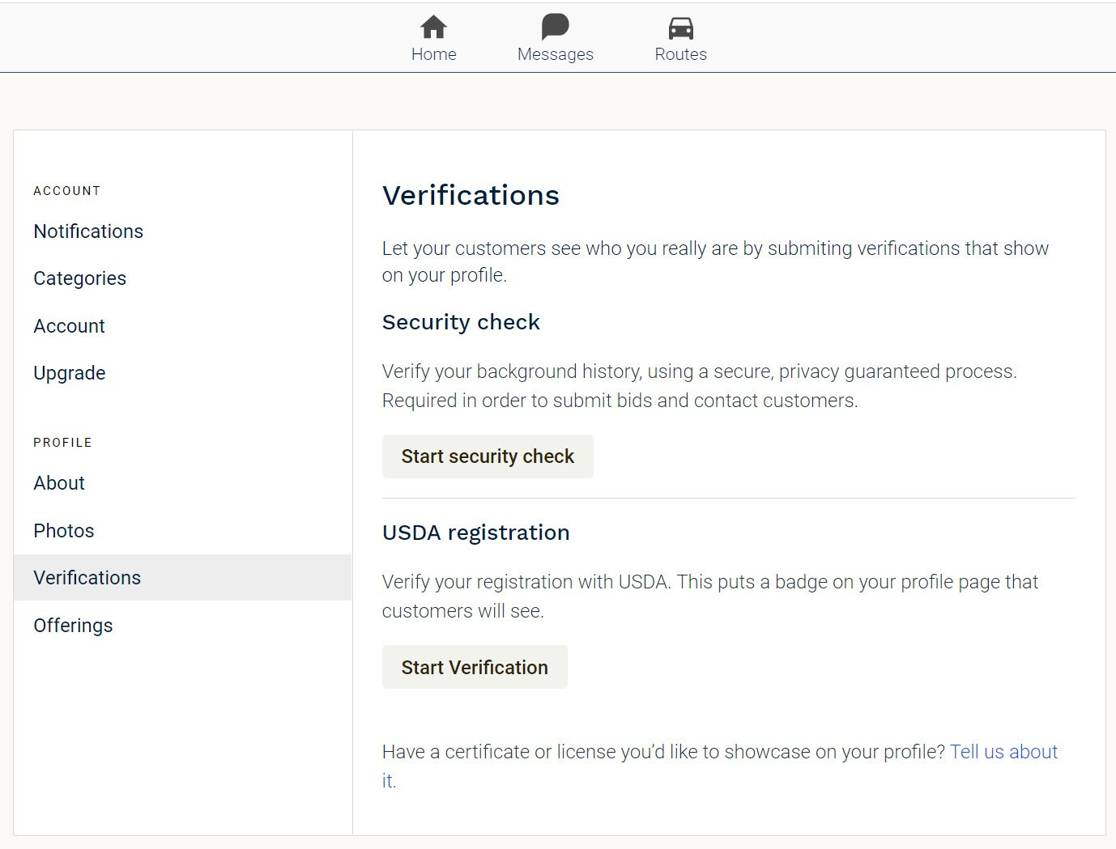Screen dimensions: 1116x849
Task: Go to Account in the sidebar
Action: 69,326
